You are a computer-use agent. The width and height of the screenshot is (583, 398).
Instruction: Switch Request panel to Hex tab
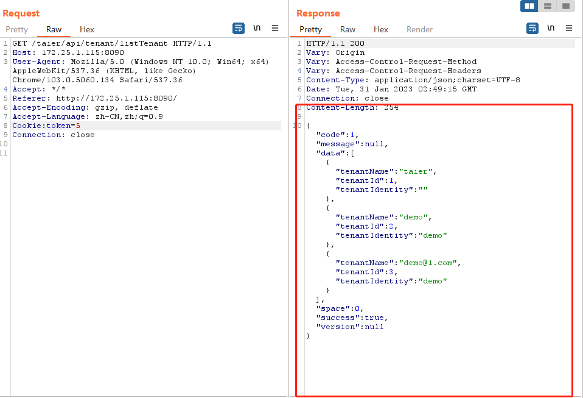coord(87,29)
